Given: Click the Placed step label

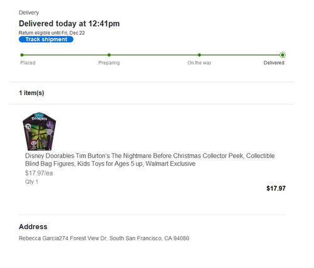Looking at the screenshot, I should point(28,63).
